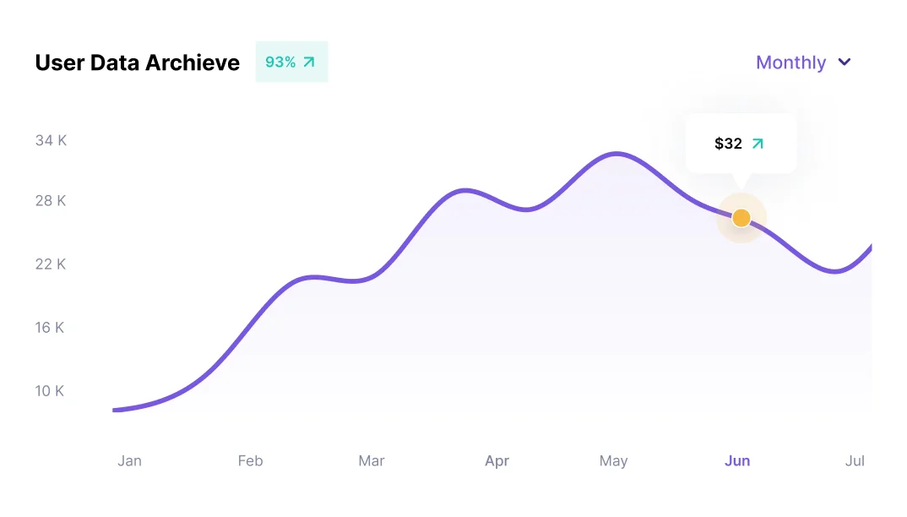Select the Apr month label
This screenshot has height=517, width=907.
tap(497, 460)
